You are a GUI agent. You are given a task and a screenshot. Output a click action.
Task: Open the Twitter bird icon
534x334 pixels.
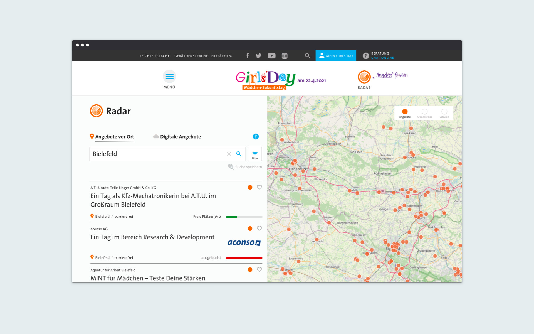tap(258, 56)
